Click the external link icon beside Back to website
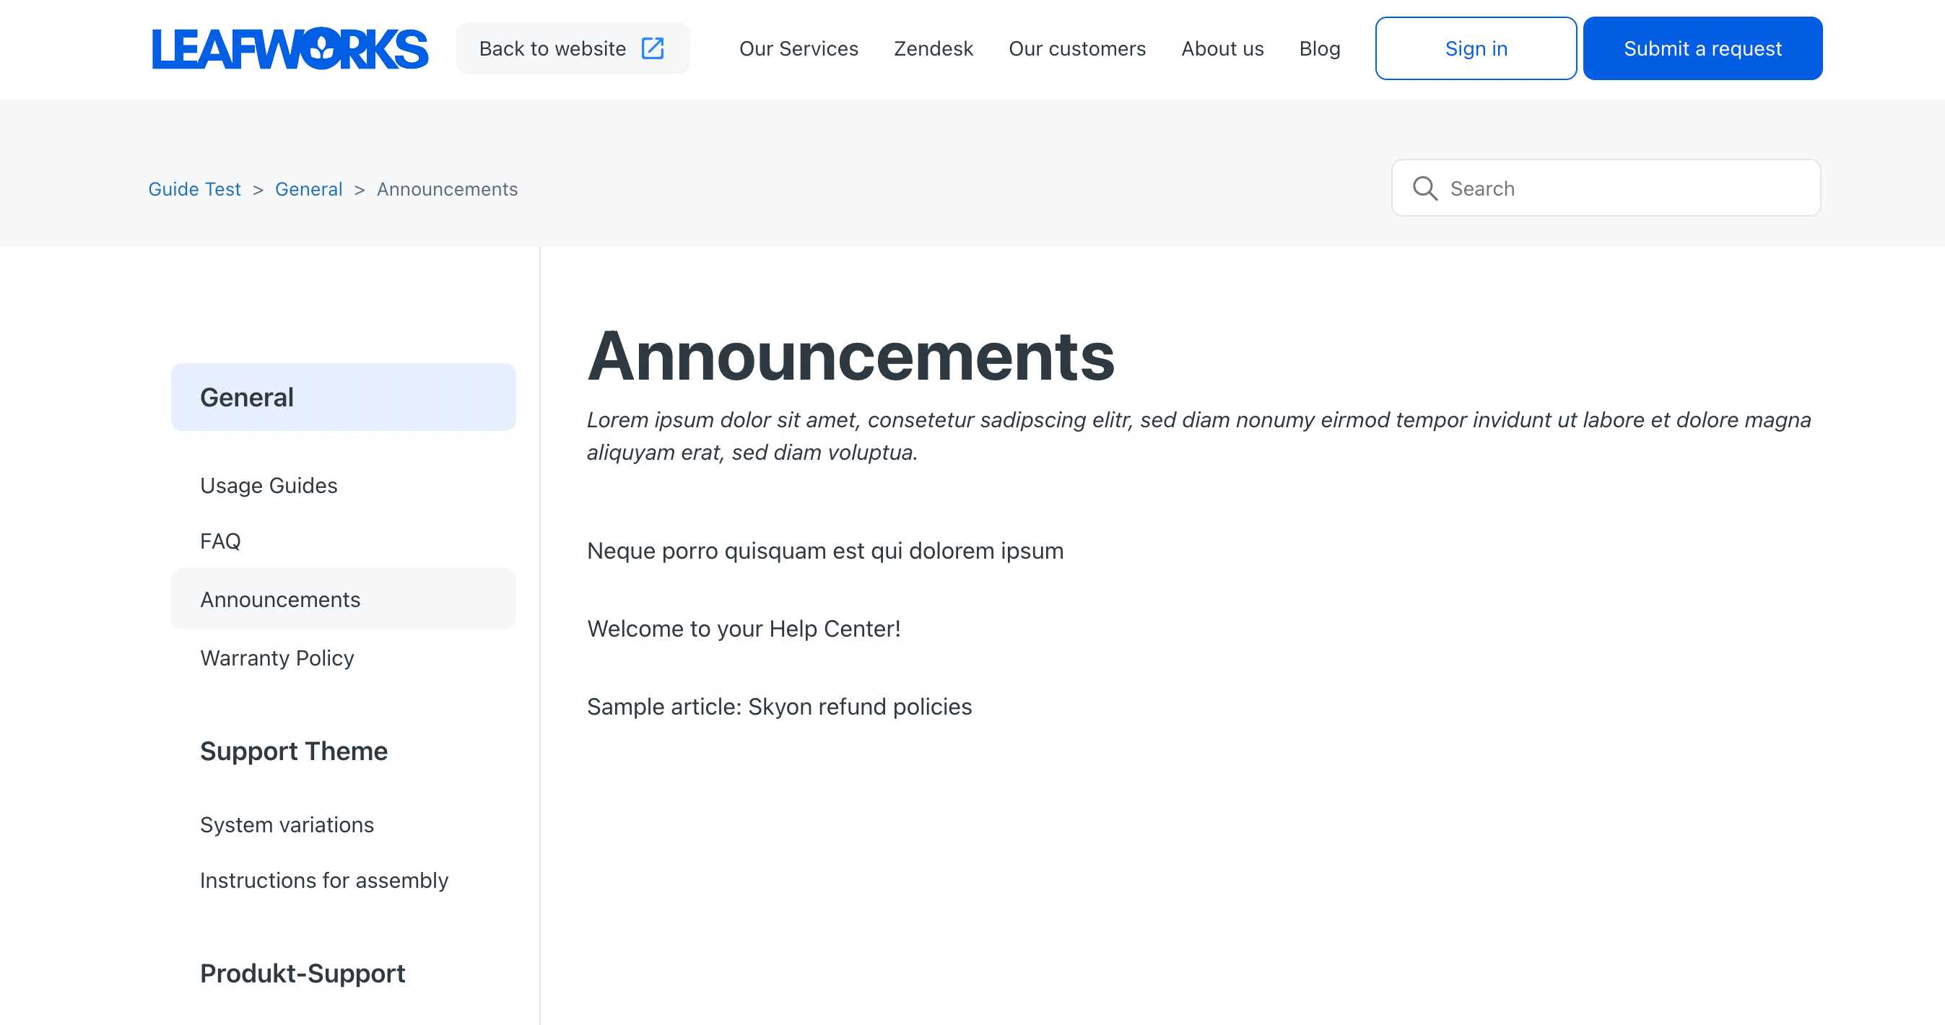Image resolution: width=1945 pixels, height=1025 pixels. click(x=653, y=48)
